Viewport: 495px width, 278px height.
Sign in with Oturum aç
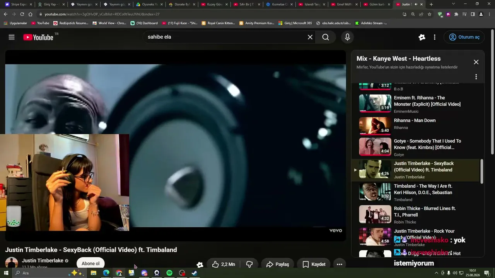point(464,37)
